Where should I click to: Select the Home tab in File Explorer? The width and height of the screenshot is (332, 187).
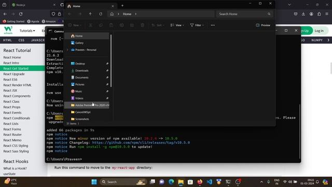coord(91,6)
